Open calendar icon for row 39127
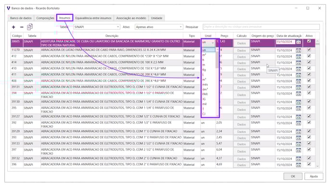This screenshot has height=186, width=331. [298, 117]
